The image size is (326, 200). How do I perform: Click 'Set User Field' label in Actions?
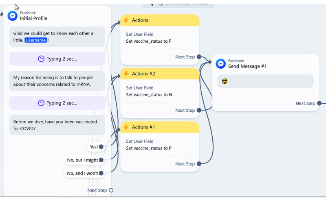(140, 34)
